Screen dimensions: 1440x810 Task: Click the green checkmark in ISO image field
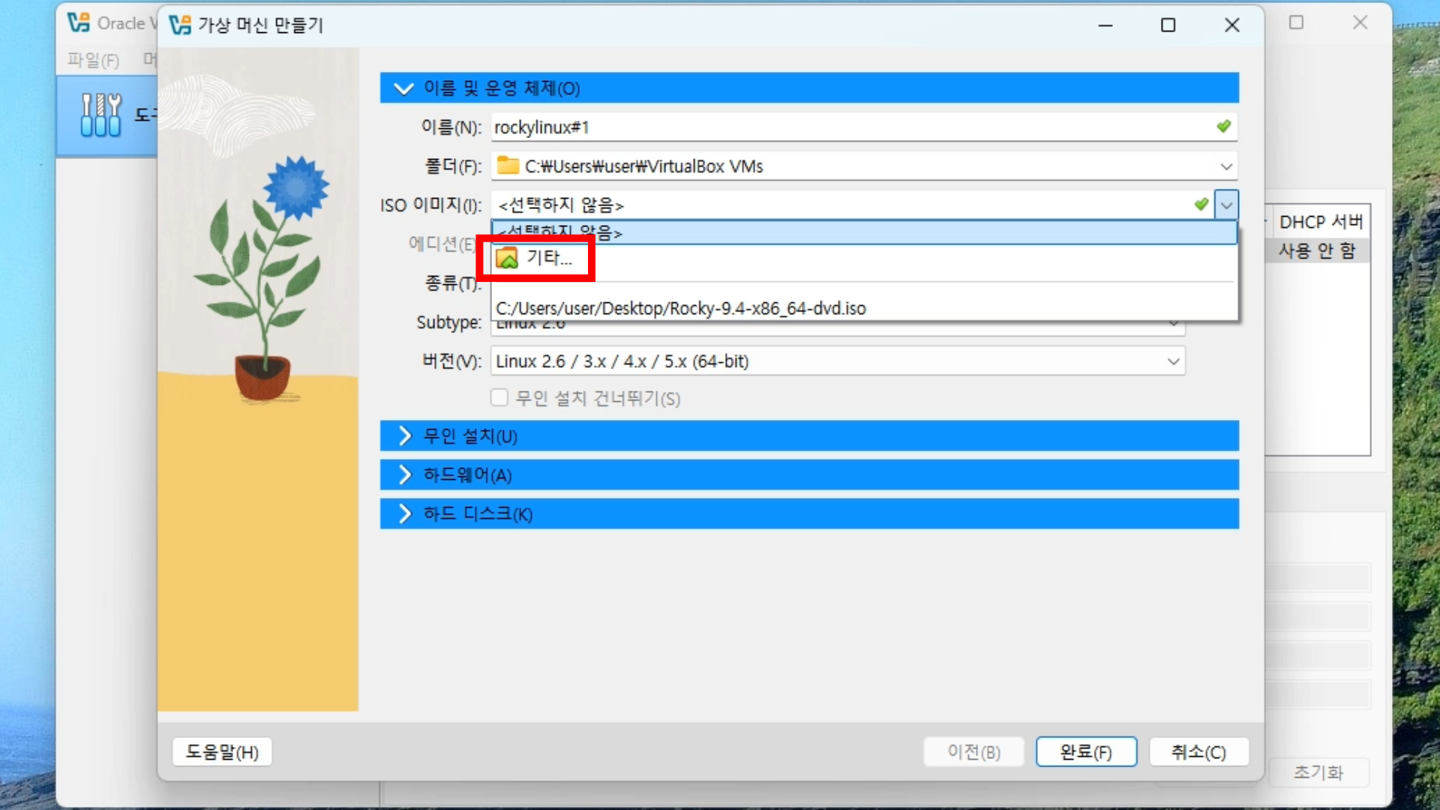pos(1201,204)
